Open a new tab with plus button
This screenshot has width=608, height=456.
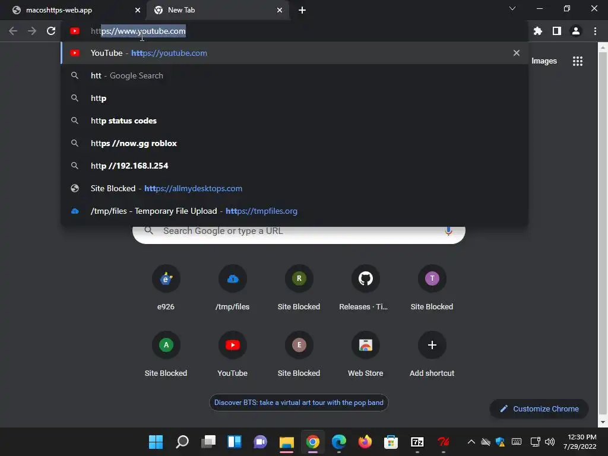302,10
